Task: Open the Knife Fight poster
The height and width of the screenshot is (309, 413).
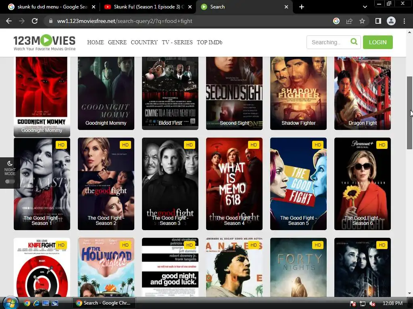Action: click(x=42, y=267)
